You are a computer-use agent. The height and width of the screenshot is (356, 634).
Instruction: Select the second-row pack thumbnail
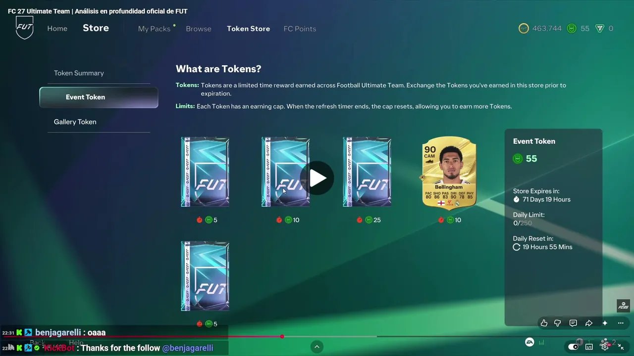coord(205,276)
